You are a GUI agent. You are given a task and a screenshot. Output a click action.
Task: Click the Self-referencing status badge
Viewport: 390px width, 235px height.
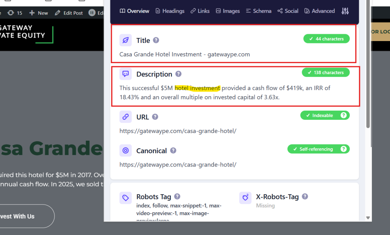(318, 149)
